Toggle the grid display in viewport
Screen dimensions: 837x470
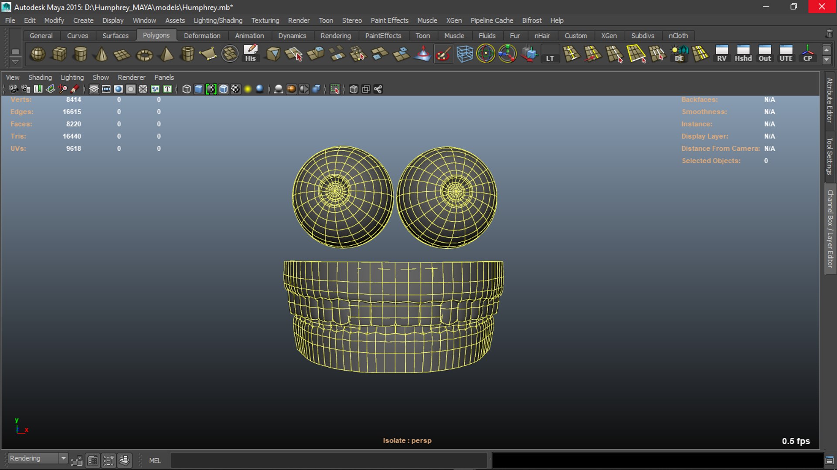(94, 89)
